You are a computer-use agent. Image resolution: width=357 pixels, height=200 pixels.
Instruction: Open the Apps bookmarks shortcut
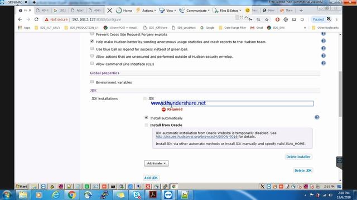24,28
